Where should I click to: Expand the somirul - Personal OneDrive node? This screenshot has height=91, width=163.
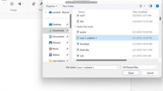(x=46, y=12)
